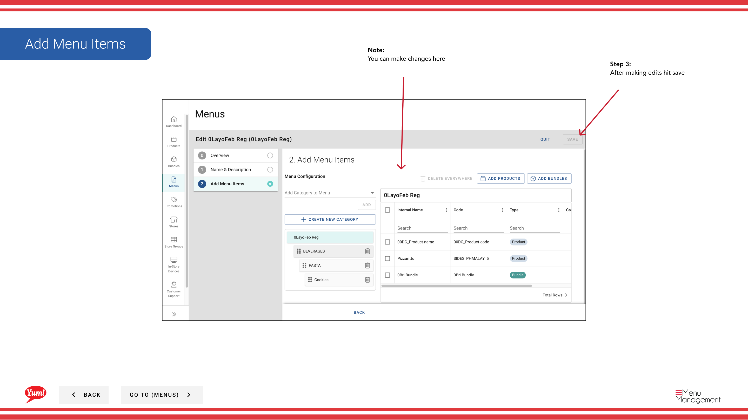Focus the Code search field
Screen dimensions: 748x420
point(478,228)
